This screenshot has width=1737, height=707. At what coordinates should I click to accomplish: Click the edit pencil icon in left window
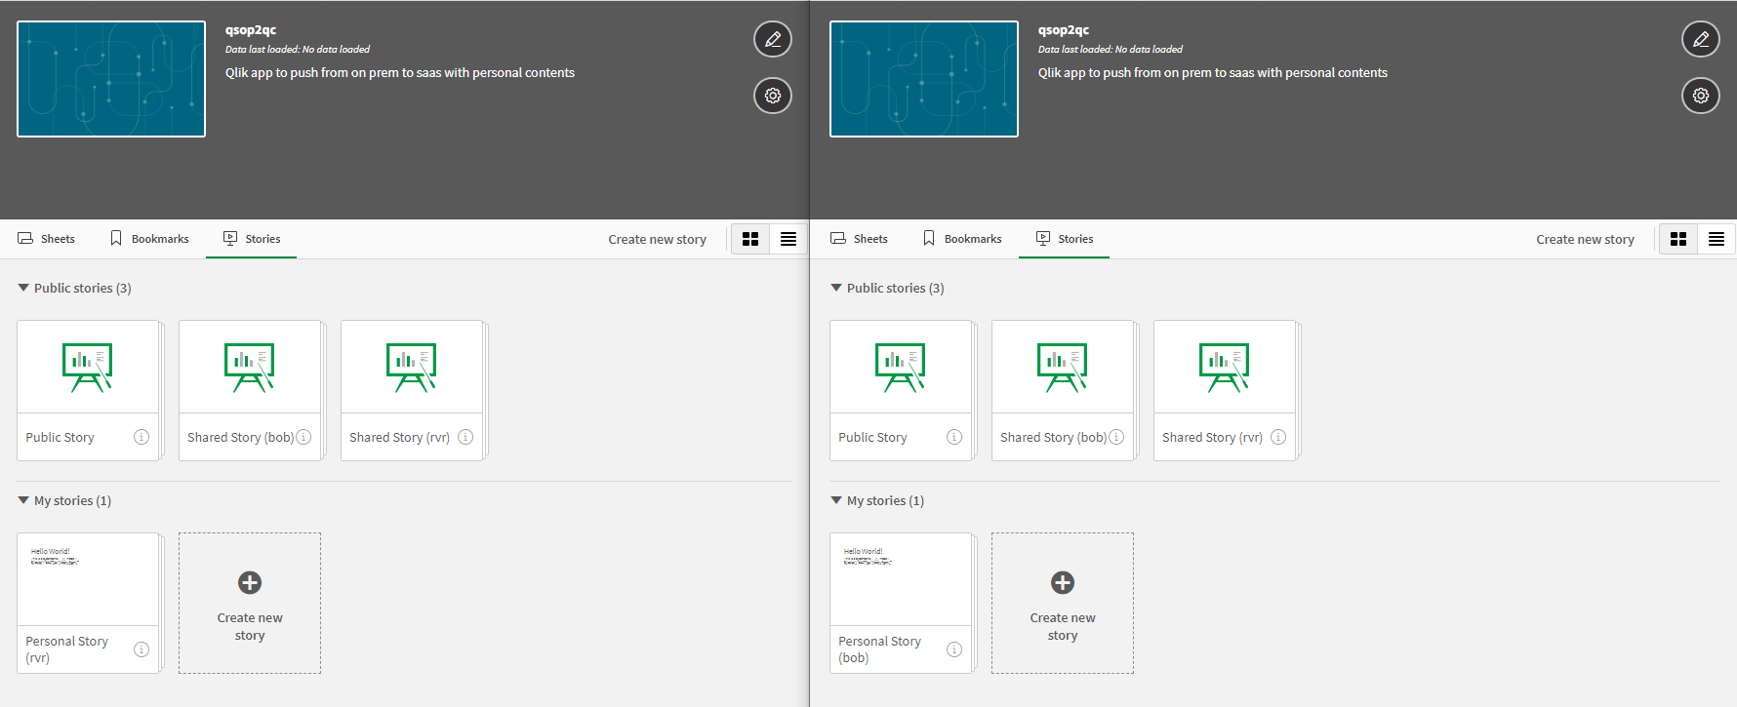click(x=773, y=39)
